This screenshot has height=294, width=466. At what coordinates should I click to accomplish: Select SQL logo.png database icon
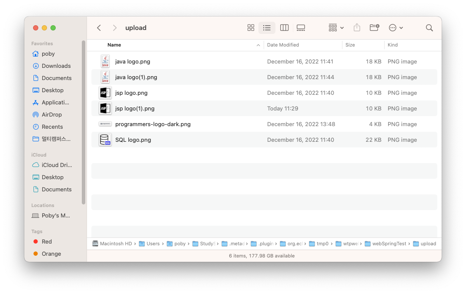(x=105, y=140)
